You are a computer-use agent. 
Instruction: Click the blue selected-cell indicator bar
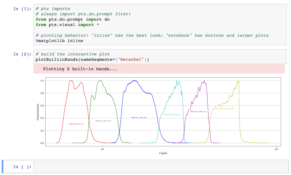[x=3, y=167]
